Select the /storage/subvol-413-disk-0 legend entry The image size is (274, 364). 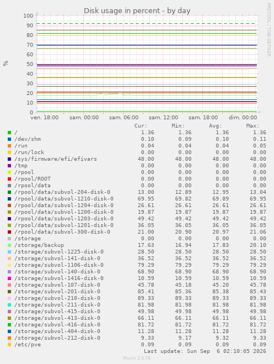click(57, 318)
